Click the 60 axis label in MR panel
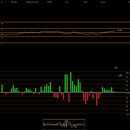 127,81
